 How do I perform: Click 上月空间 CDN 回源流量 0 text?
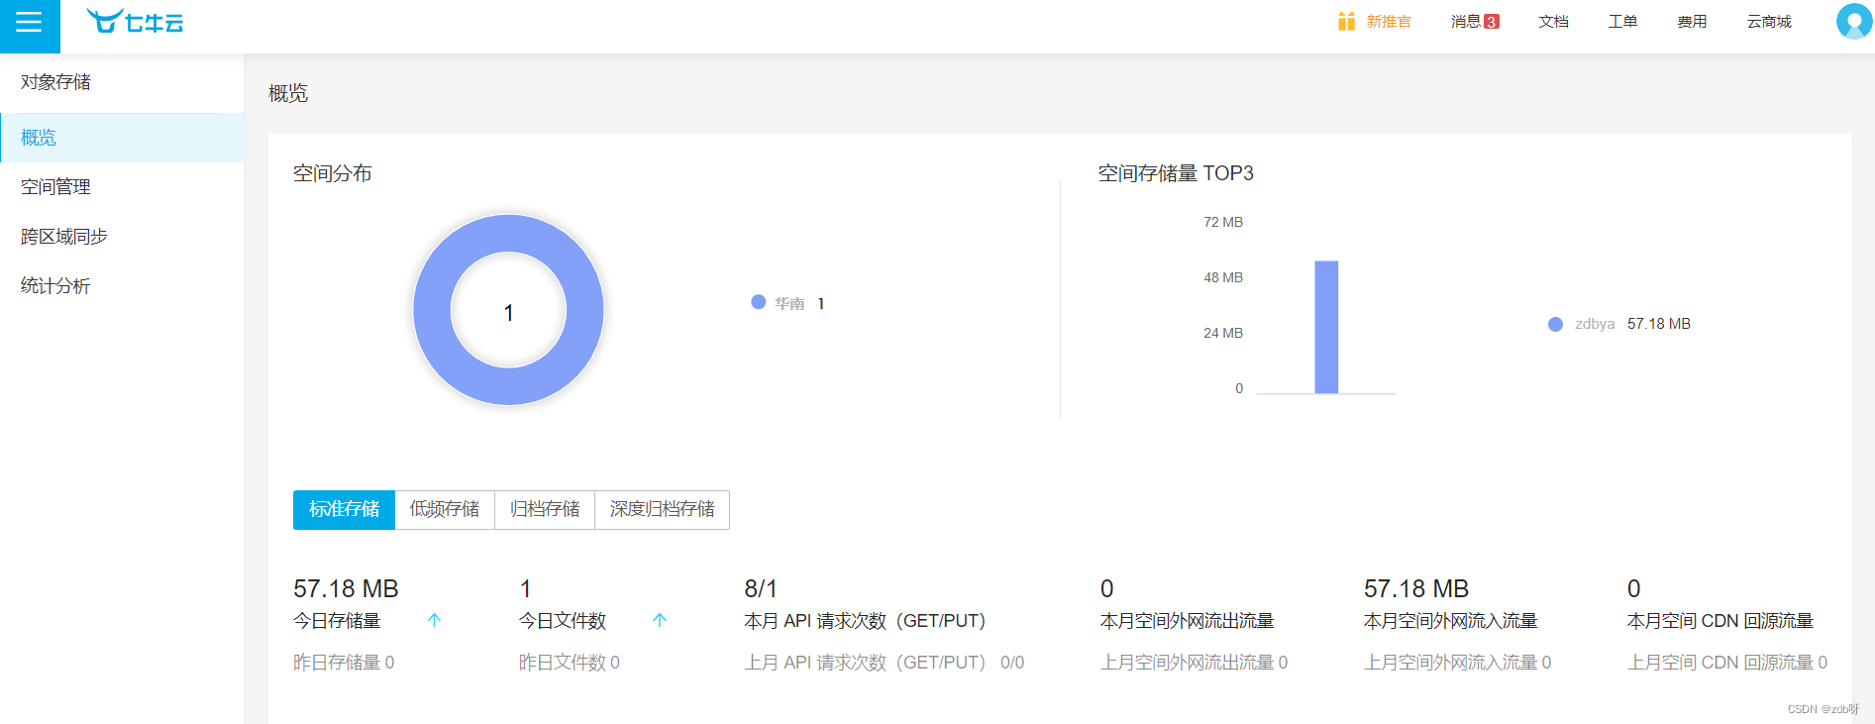pyautogui.click(x=1727, y=663)
